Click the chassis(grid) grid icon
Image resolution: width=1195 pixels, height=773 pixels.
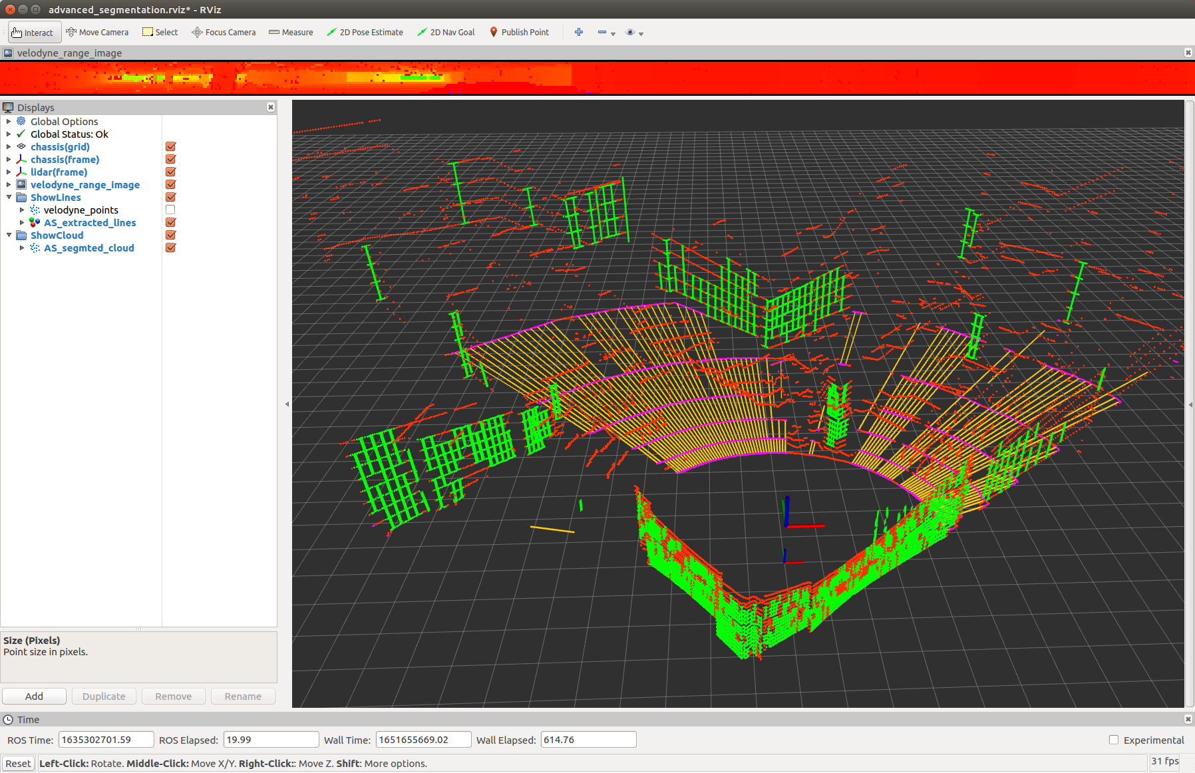pos(21,146)
